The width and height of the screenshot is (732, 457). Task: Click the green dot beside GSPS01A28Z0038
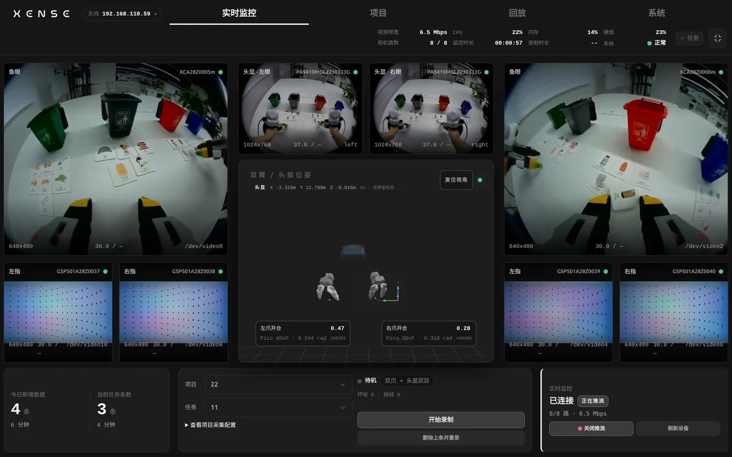click(221, 271)
